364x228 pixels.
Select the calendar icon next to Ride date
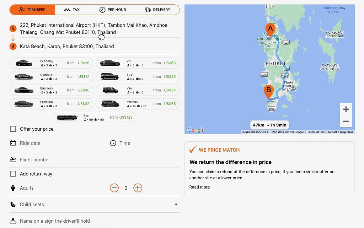tap(13, 143)
